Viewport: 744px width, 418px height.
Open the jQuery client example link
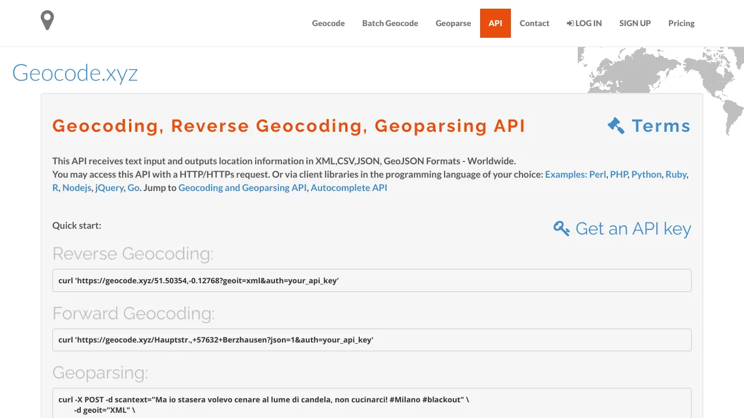click(109, 188)
